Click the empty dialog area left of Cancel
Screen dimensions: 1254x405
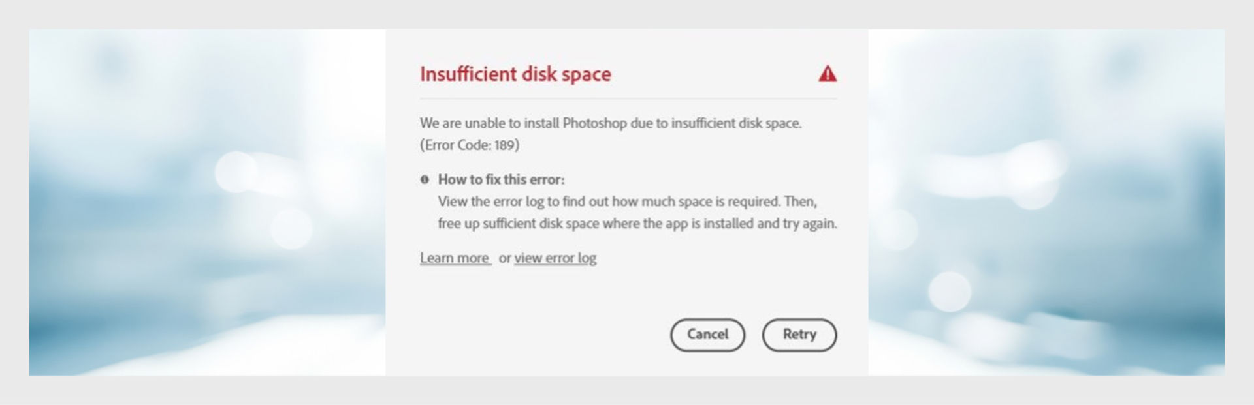pos(536,335)
